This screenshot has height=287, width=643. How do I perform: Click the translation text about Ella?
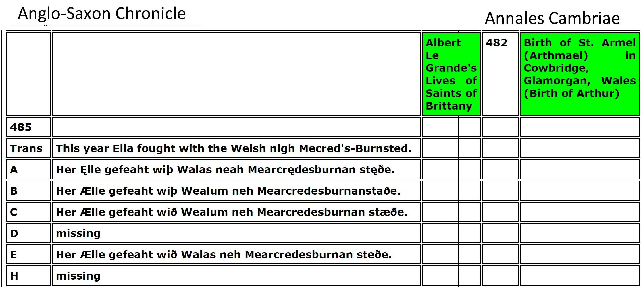click(x=234, y=148)
